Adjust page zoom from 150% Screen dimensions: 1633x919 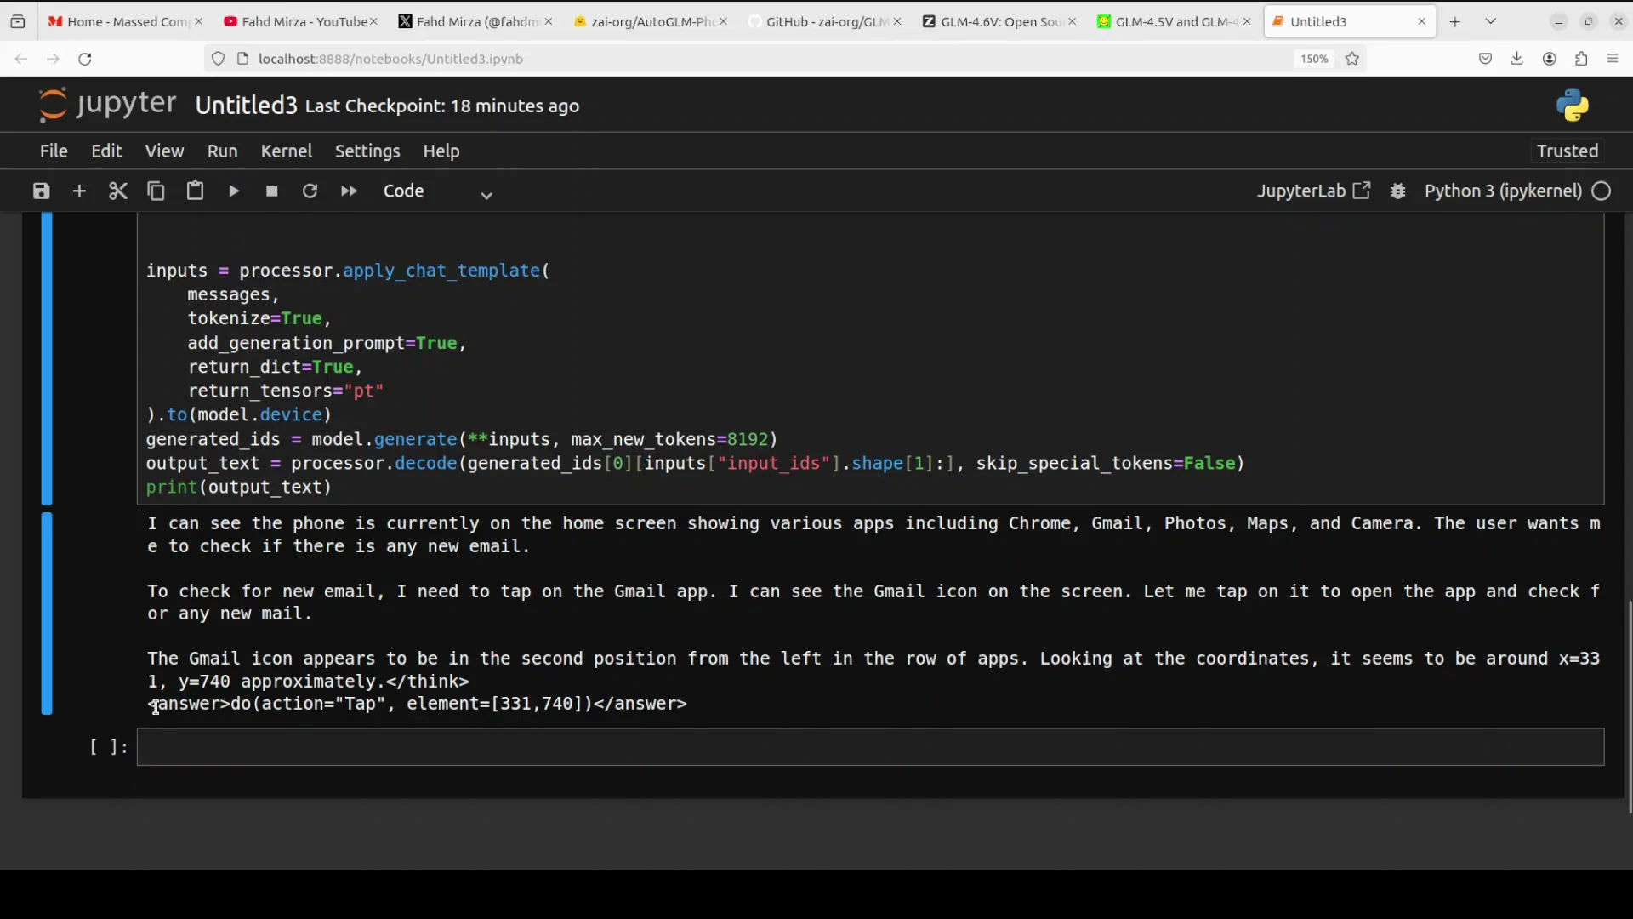tap(1313, 59)
